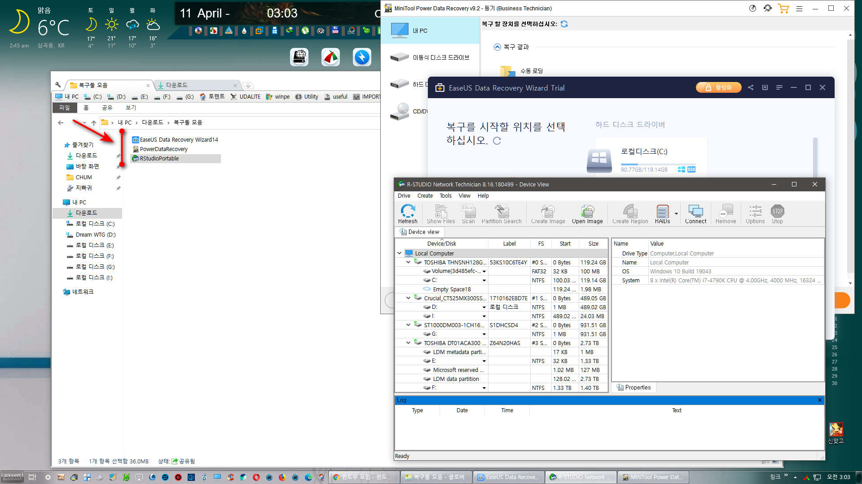Collapse MiniTool recovery results section
The image size is (862, 484).
coord(497,47)
